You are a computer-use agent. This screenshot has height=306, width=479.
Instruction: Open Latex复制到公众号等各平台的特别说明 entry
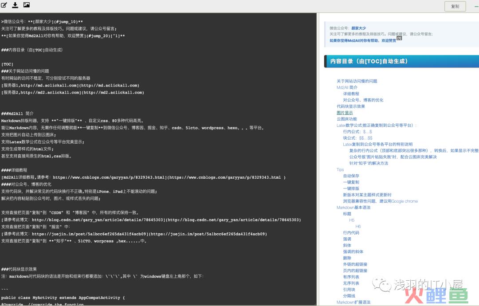pos(377,145)
